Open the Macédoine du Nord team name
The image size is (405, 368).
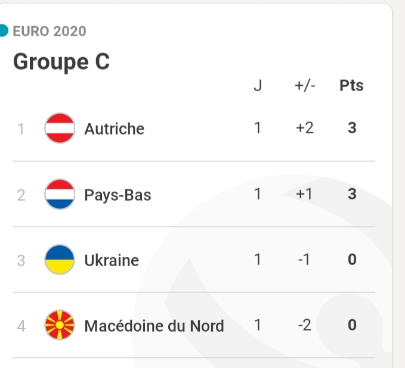154,326
